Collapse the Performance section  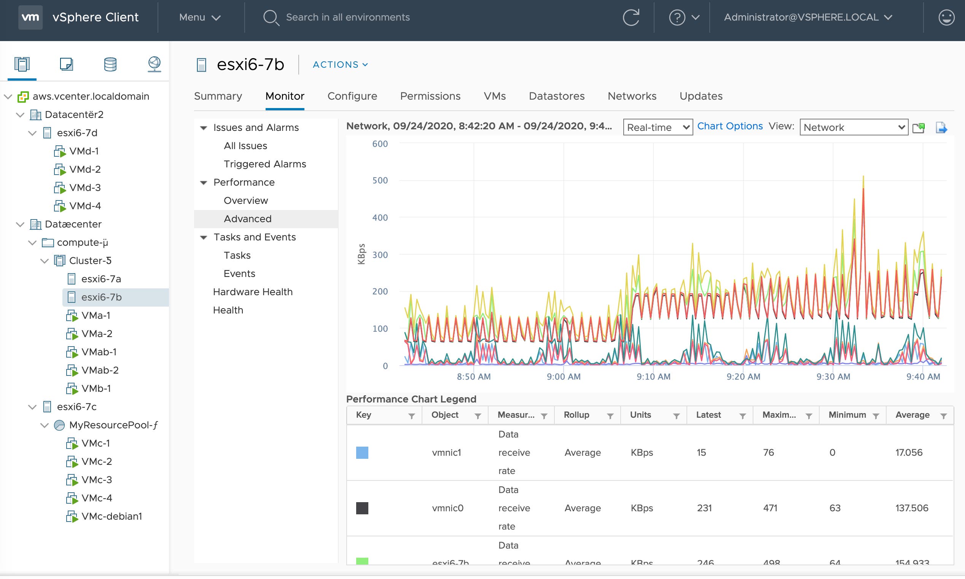203,182
